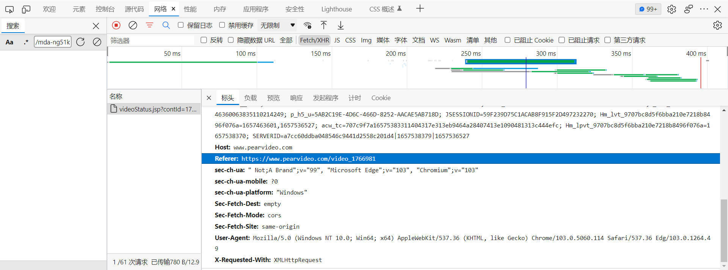Open the Lighthouse tab
Image resolution: width=728 pixels, height=270 pixels.
[x=336, y=9]
